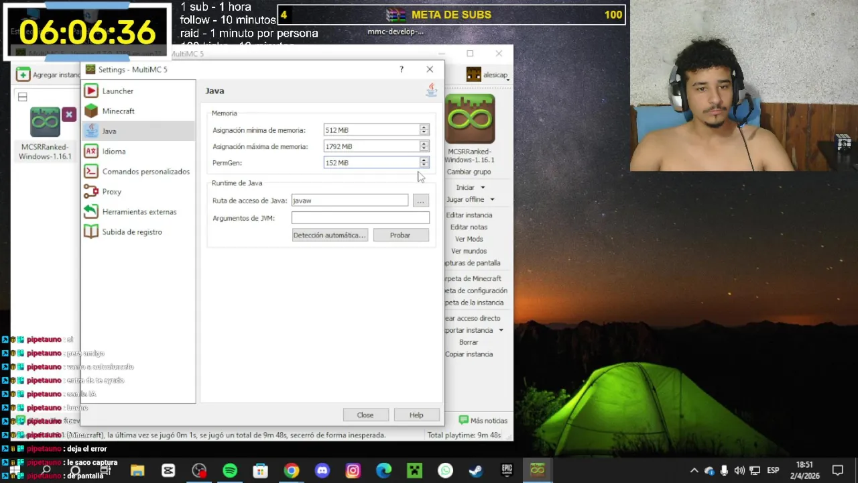This screenshot has height=483, width=858.
Task: Click the PermGen 152 MiB field
Action: [371, 162]
